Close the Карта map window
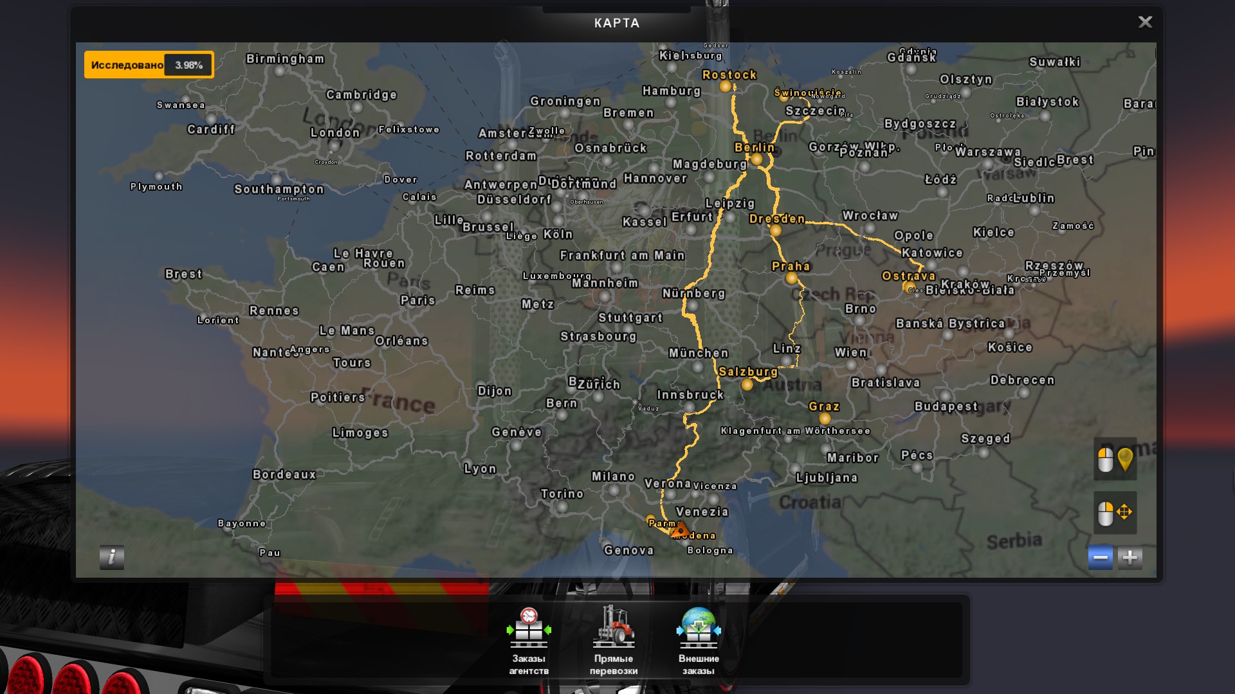1235x694 pixels. (1145, 22)
